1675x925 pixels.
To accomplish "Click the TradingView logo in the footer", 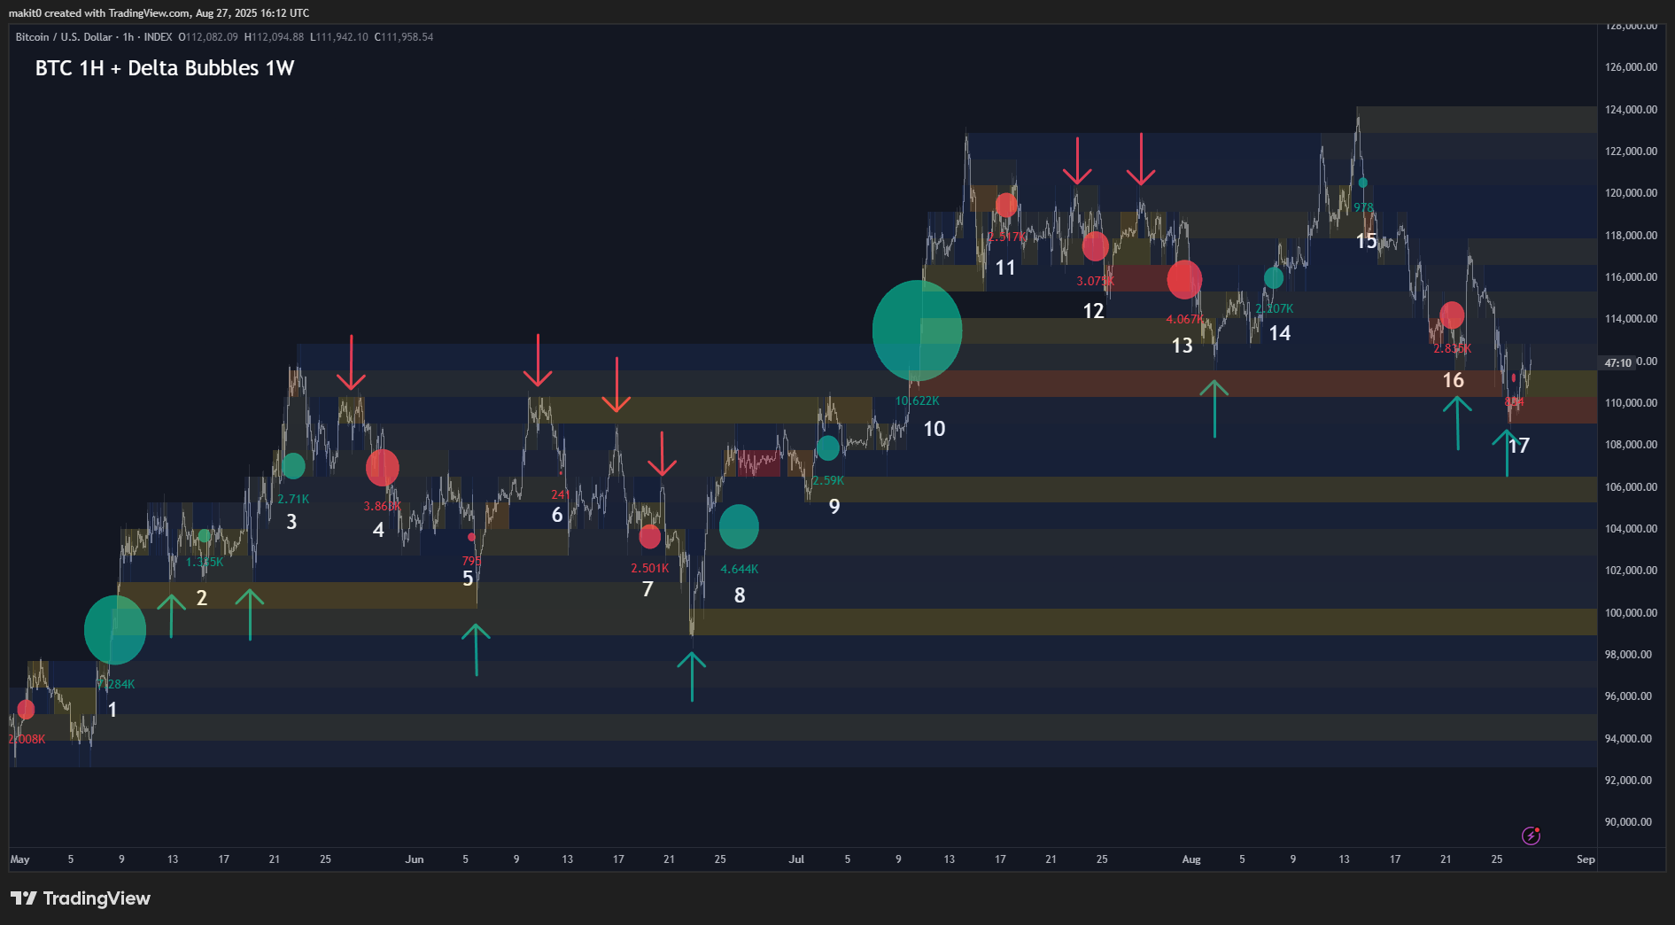I will pyautogui.click(x=81, y=898).
